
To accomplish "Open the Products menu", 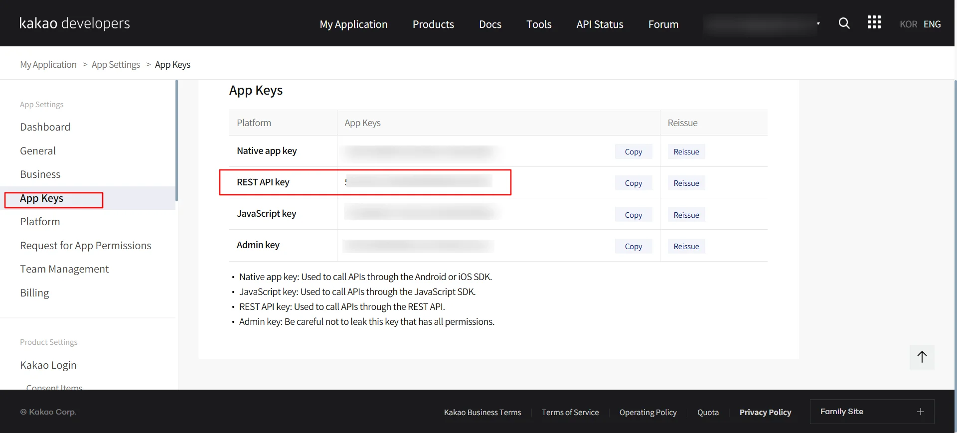I will point(433,24).
